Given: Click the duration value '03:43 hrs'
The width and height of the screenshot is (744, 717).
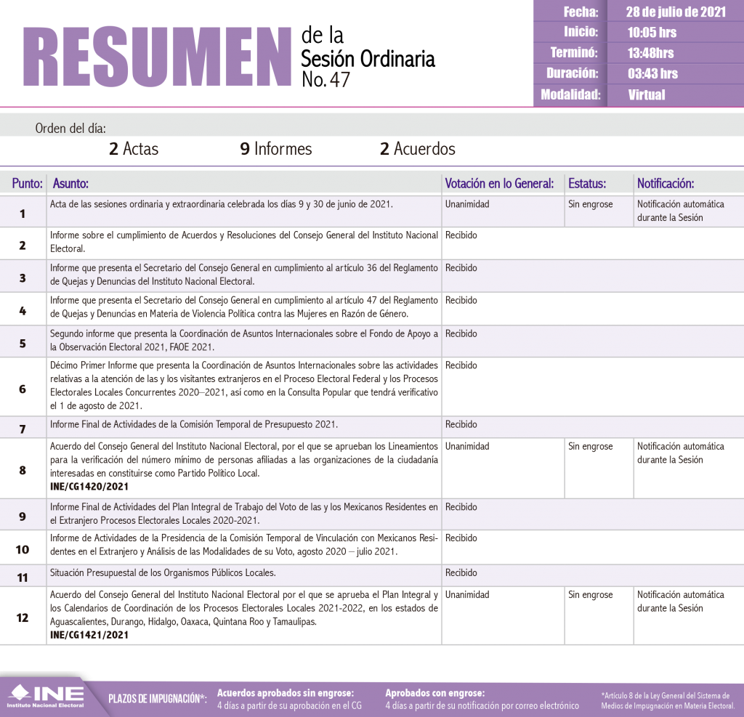Looking at the screenshot, I should coord(653,73).
